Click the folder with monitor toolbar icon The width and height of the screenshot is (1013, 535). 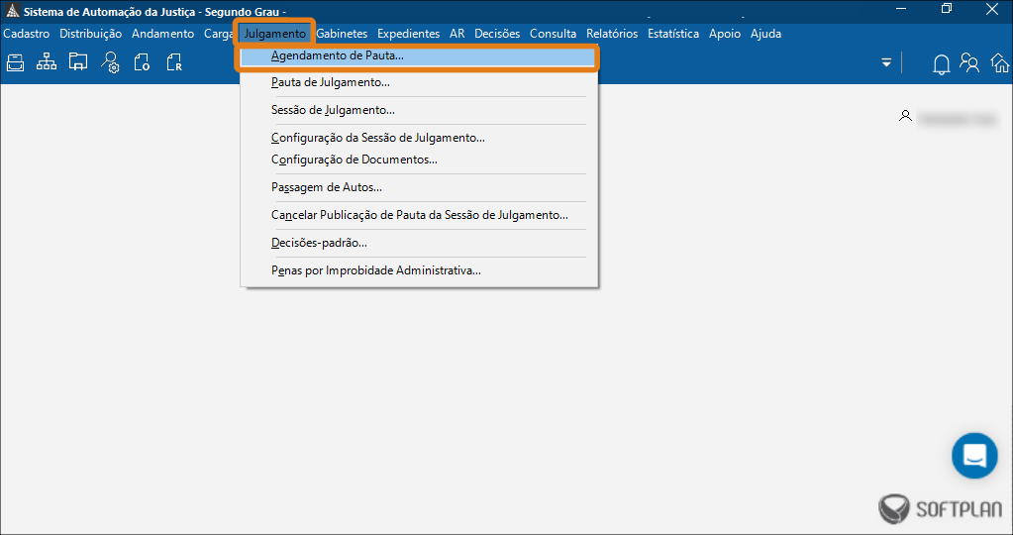tap(78, 62)
